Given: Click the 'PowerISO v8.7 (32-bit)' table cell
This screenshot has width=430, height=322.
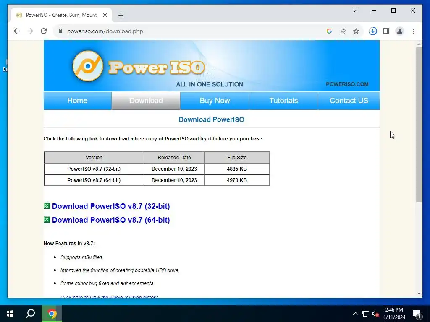Looking at the screenshot, I should pos(94,169).
